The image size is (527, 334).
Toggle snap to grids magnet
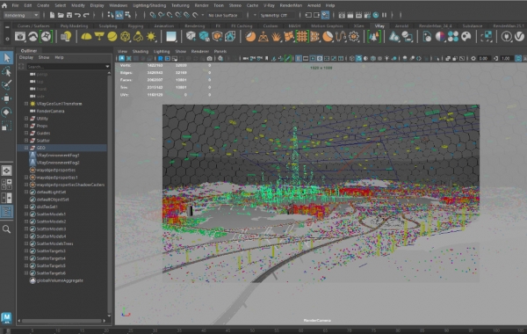pyautogui.click(x=153, y=15)
